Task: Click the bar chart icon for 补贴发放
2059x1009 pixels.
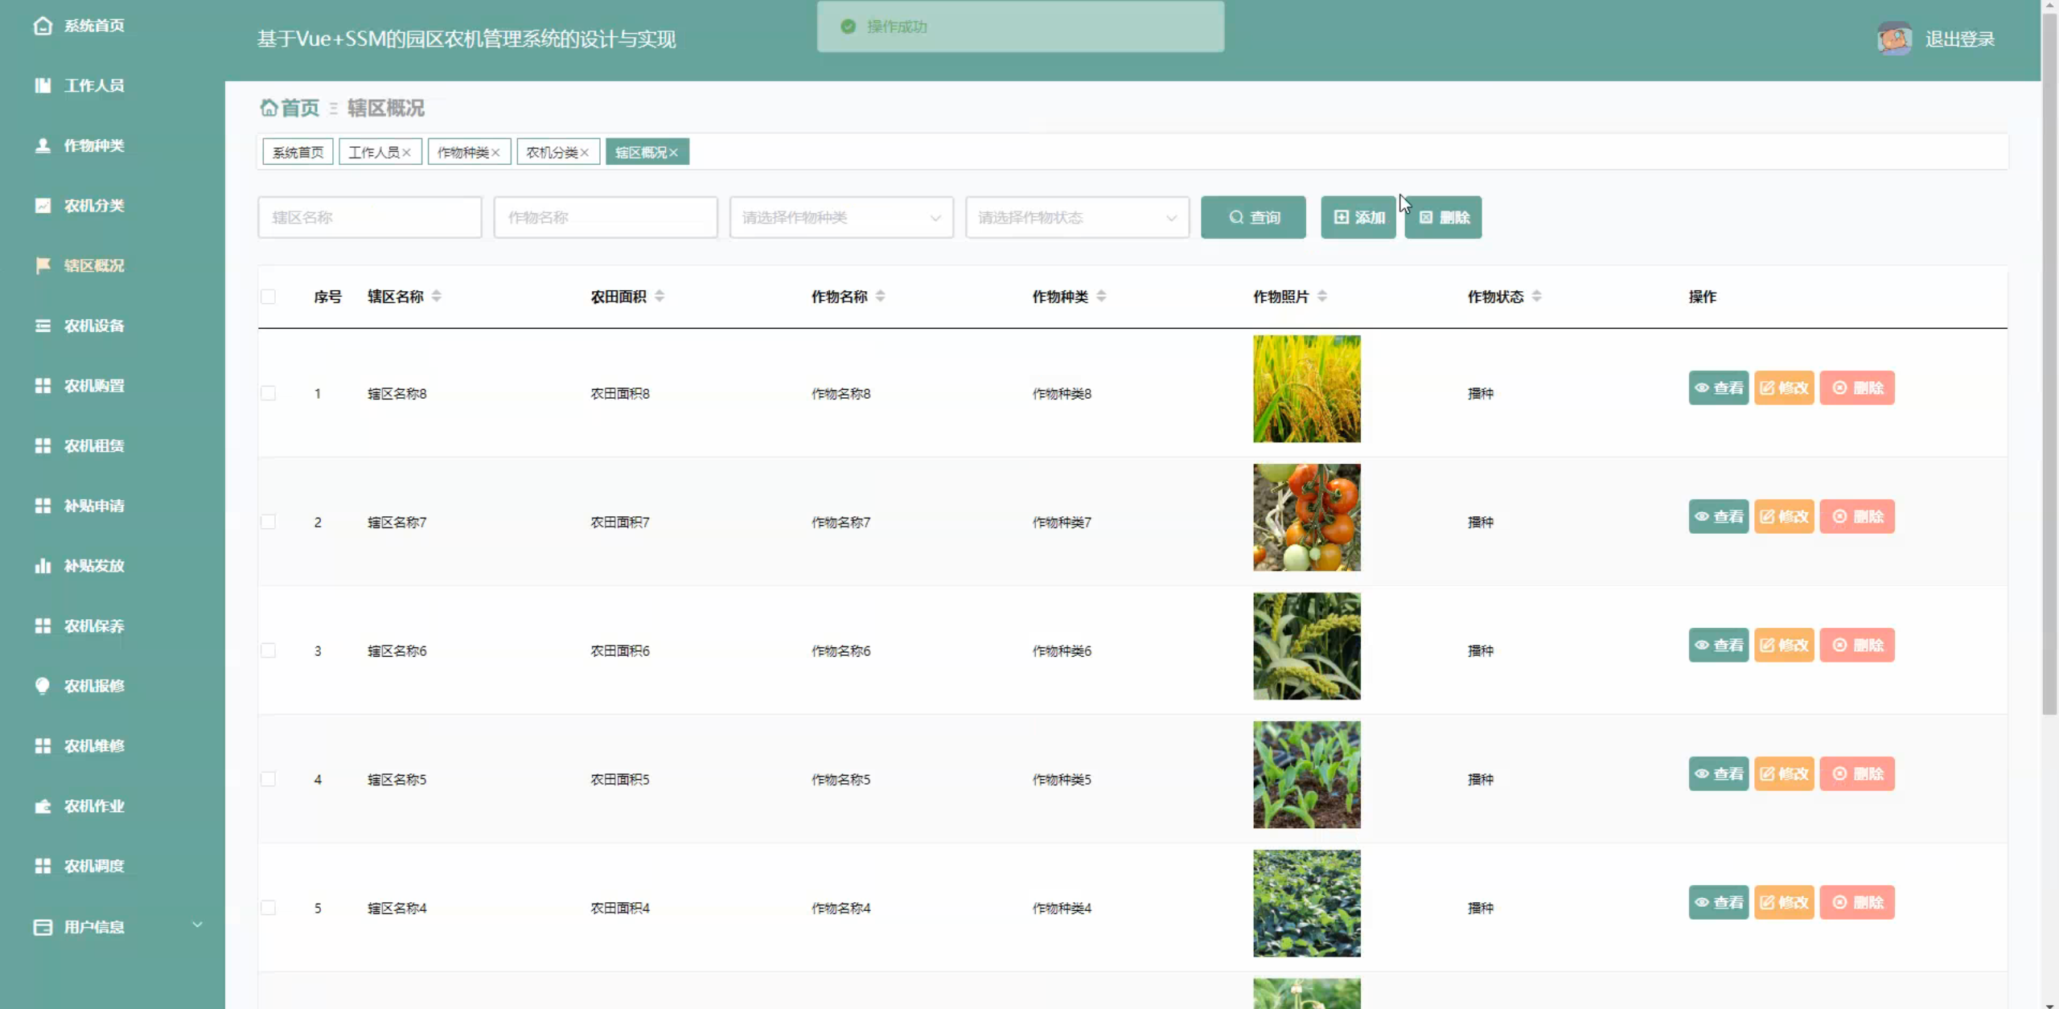Action: pos(43,566)
